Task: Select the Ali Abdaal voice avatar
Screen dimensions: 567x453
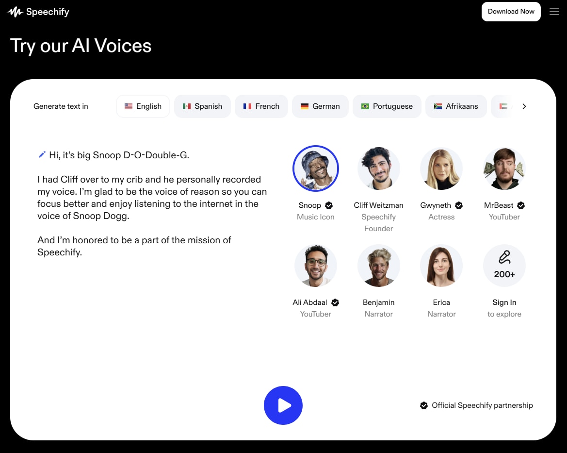Action: (316, 266)
